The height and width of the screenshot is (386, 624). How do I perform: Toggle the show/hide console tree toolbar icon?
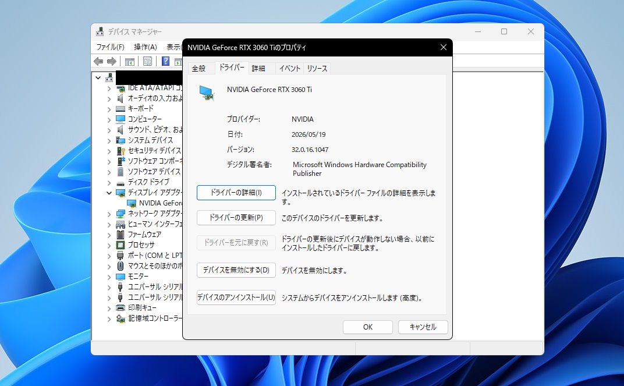pyautogui.click(x=129, y=61)
